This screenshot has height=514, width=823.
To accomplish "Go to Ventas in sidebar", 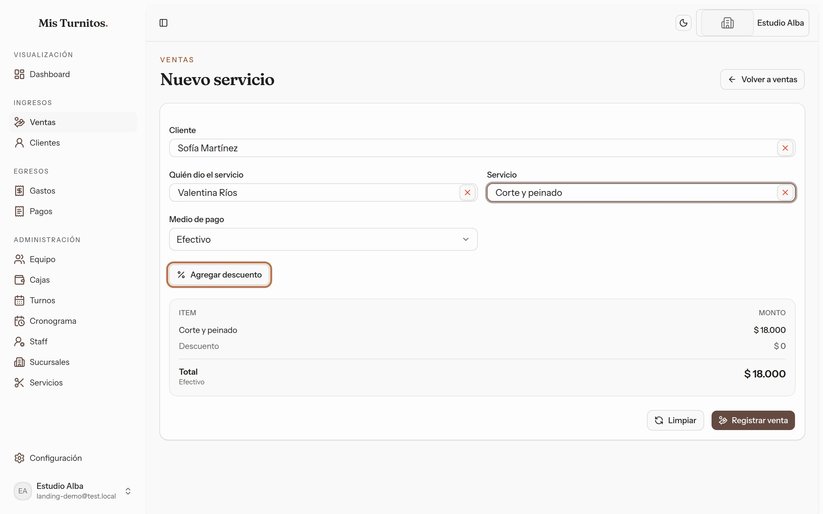I will pos(73,122).
